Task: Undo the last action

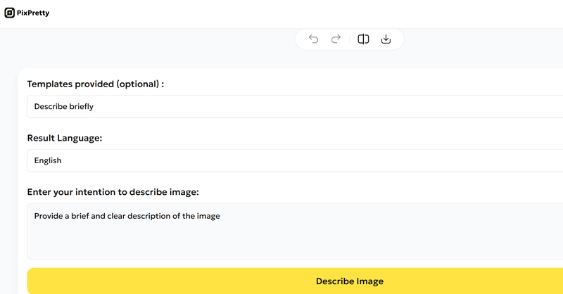Action: click(313, 39)
